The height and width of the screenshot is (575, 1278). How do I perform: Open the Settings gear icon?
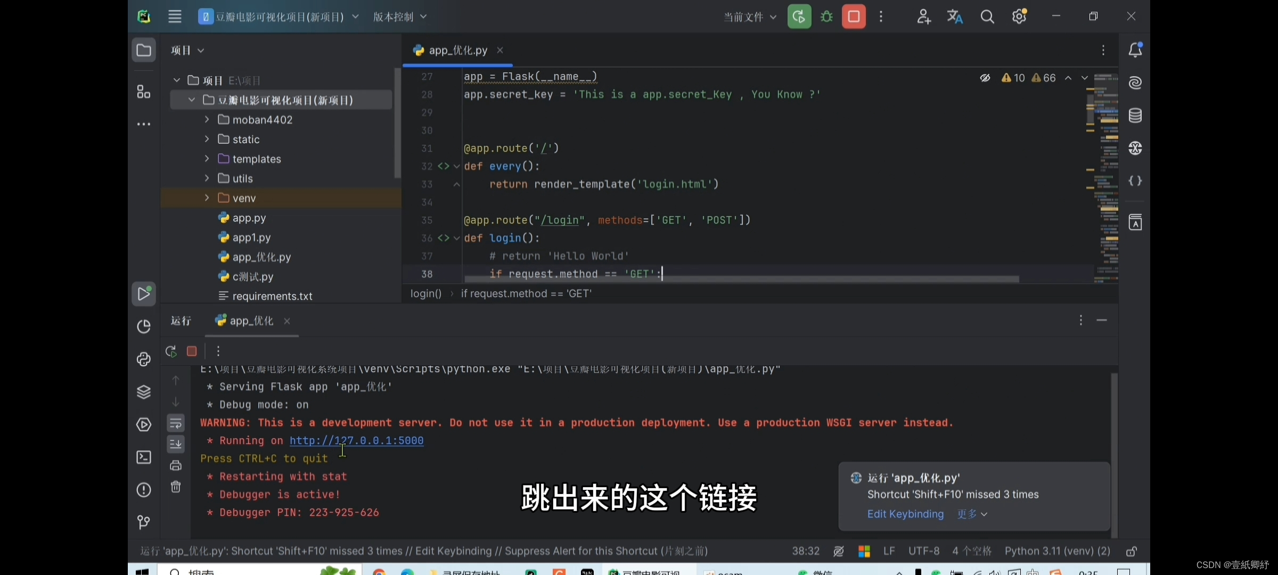pyautogui.click(x=1019, y=17)
